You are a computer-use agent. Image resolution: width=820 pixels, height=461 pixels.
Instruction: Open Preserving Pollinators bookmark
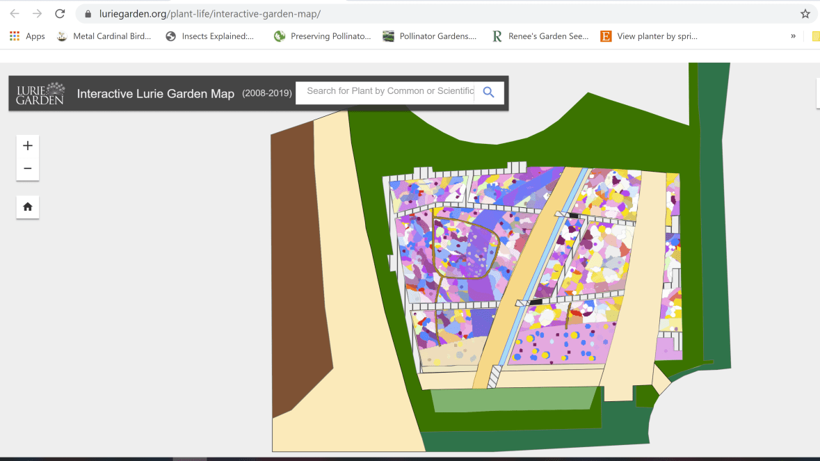(x=323, y=36)
